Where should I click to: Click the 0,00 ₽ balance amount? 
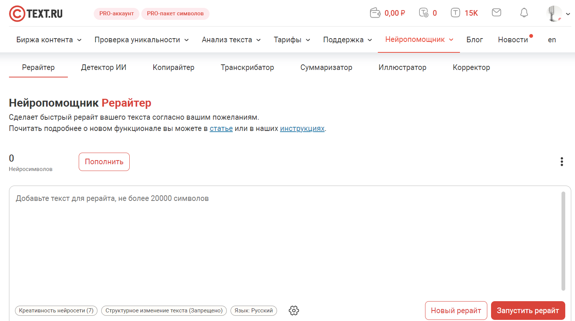click(395, 13)
